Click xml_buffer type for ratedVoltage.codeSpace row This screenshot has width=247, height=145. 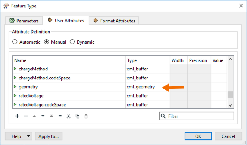(x=148, y=104)
